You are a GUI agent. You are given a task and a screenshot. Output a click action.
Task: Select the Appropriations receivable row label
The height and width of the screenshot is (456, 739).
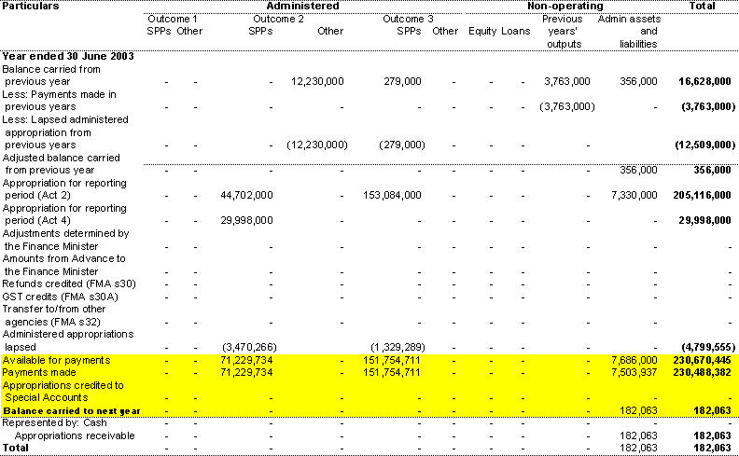pos(75,435)
